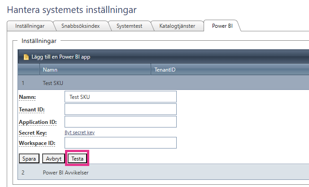This screenshot has height=187, width=309.
Task: Select the Power BI Avvikelser row
Action: (x=163, y=172)
